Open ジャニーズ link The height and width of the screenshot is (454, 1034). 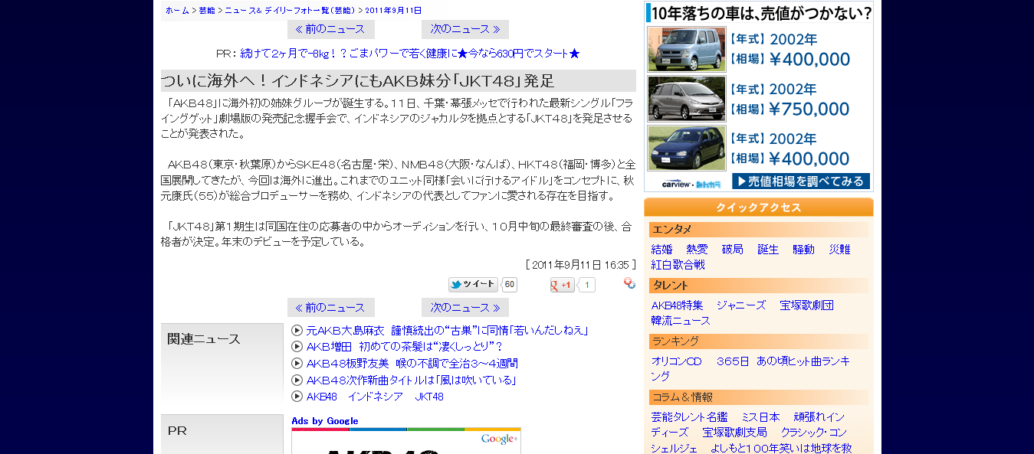tap(741, 305)
